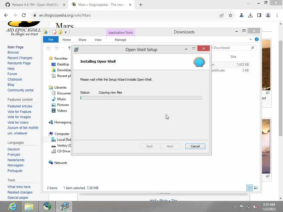Switch to the GitHub Release 4.4.194 tab

(x=35, y=5)
